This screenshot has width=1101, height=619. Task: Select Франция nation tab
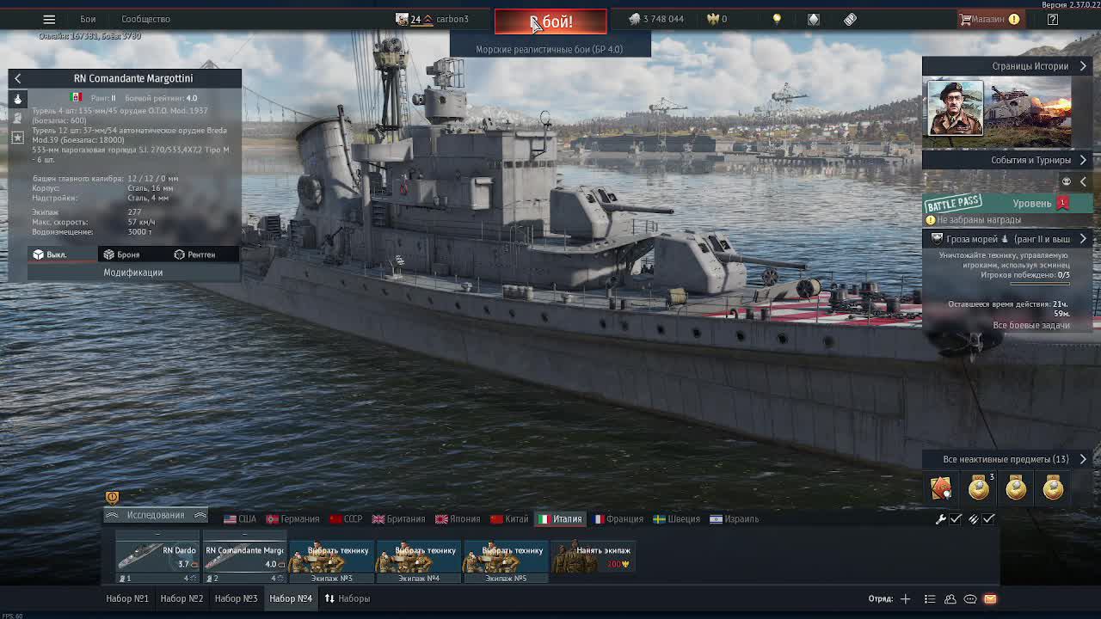[618, 519]
